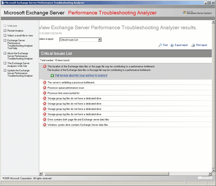
Task: Click the Find magnifier icon
Action: 160,45
